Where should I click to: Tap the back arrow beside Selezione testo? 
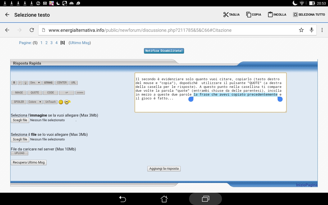[x=7, y=15]
